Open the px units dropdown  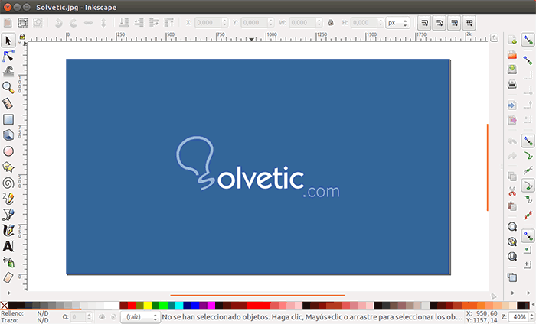[397, 23]
